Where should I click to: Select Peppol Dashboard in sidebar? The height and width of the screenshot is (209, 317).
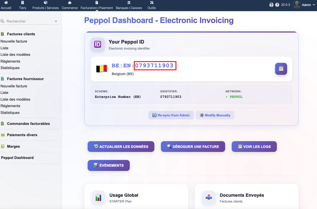click(x=17, y=158)
